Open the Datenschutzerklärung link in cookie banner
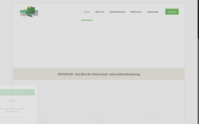199x124 pixels. pos(13,121)
